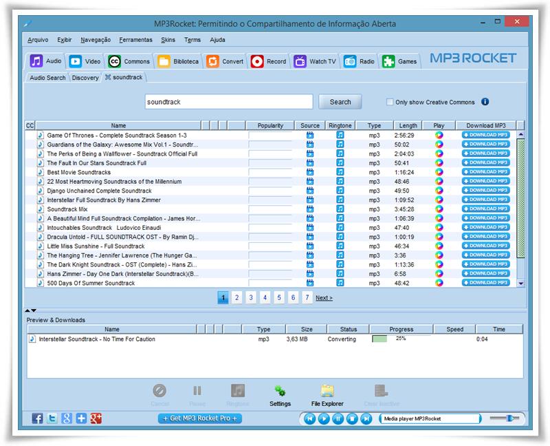Click the Interstellar download progress bar
Viewport: 550px width, 446px height.
point(401,339)
